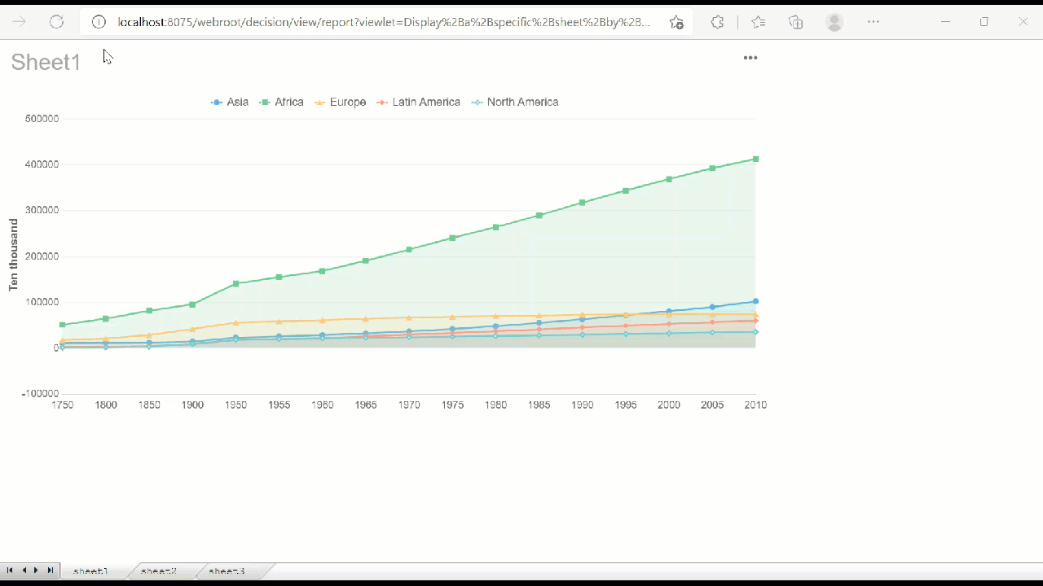The image size is (1043, 586).
Task: Click the 'Ten thousand' axis label
Action: click(13, 255)
